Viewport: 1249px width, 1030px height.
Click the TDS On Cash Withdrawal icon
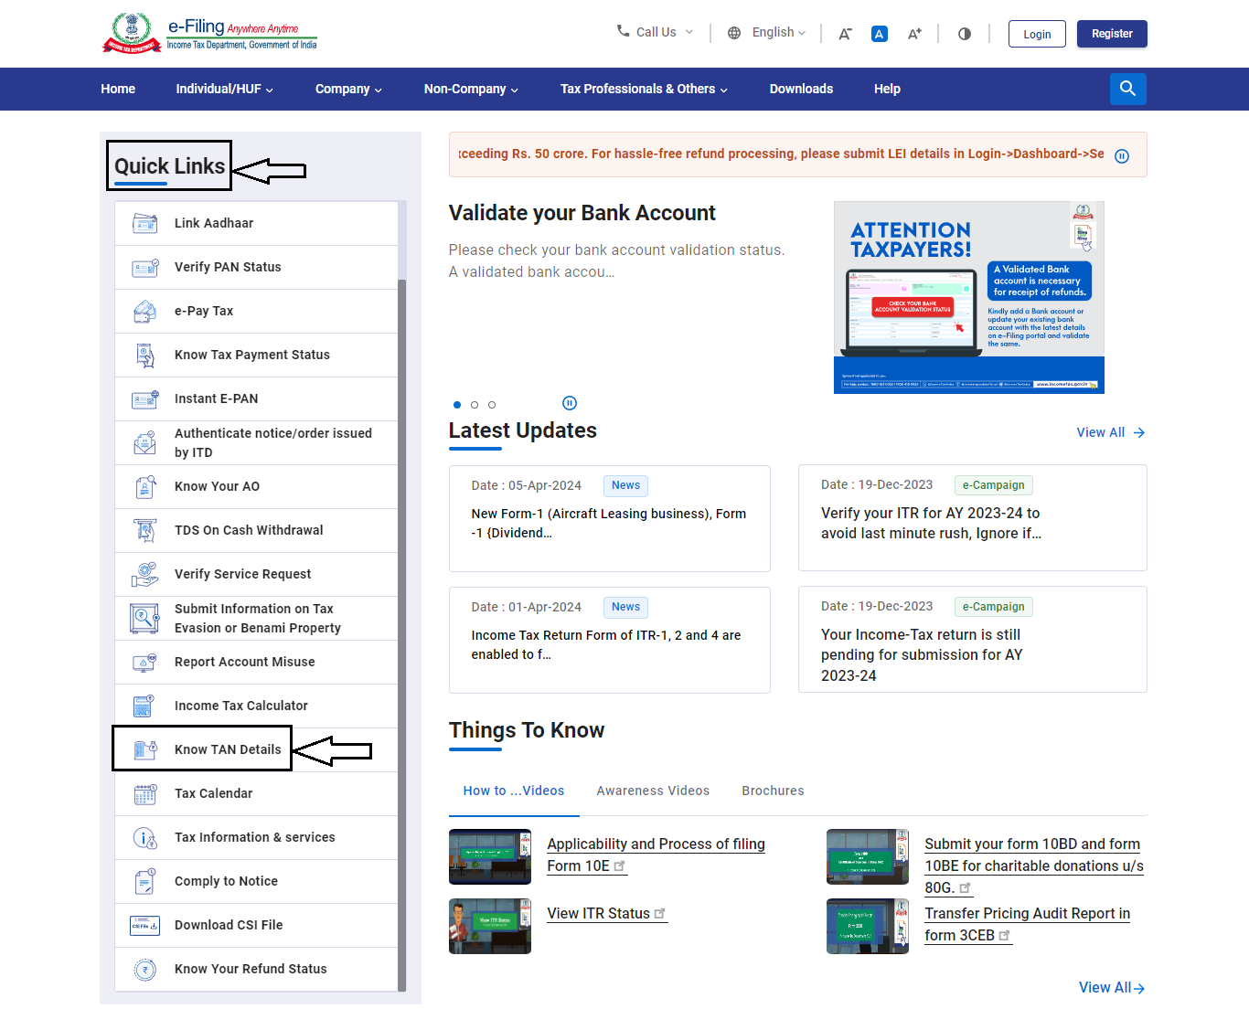click(x=145, y=531)
